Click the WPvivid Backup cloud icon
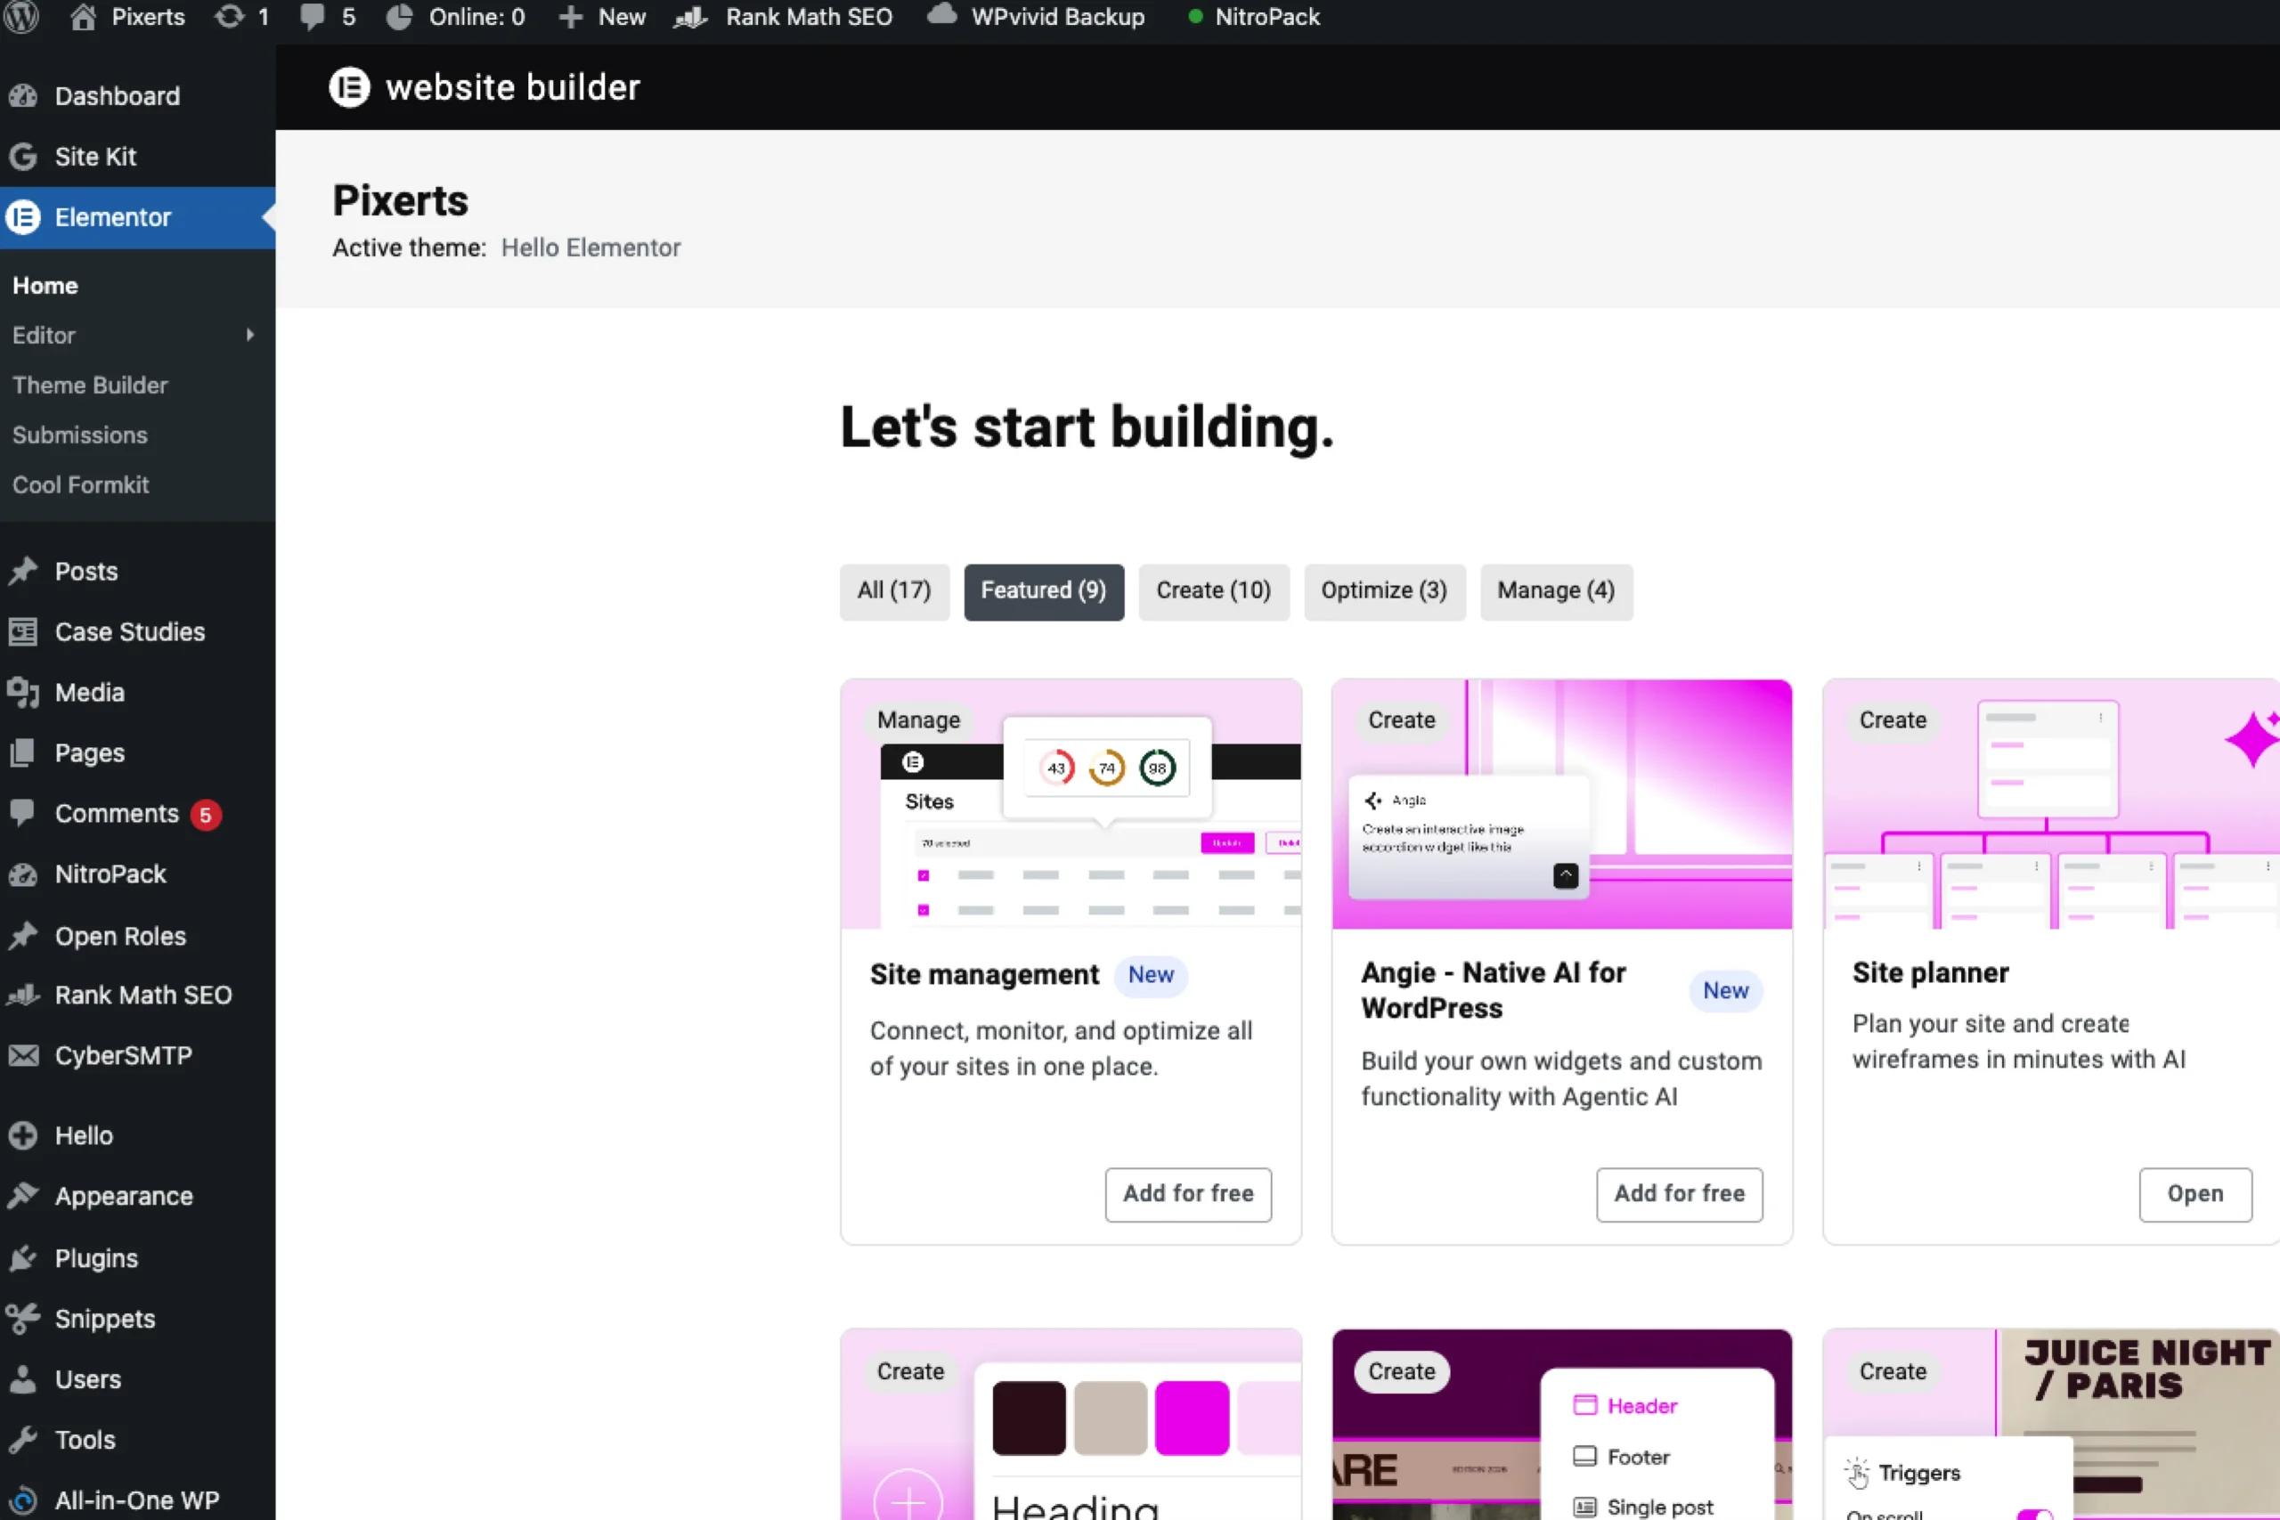2280x1520 pixels. tap(941, 14)
